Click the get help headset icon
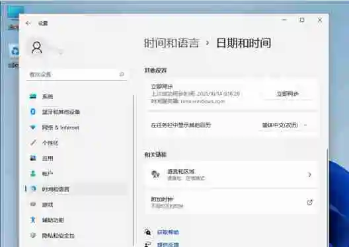349x247 pixels. point(148,232)
